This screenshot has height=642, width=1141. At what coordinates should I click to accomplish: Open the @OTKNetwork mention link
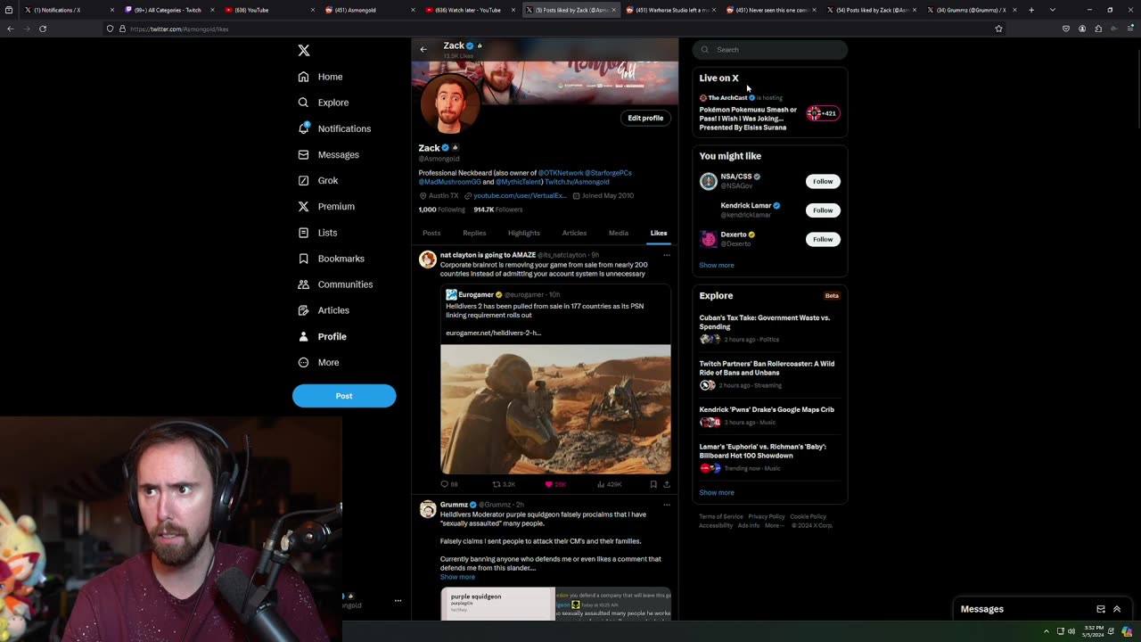pos(561,173)
